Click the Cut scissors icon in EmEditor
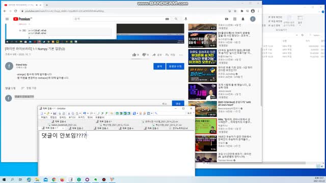This screenshot has width=326, height=183. point(69,113)
